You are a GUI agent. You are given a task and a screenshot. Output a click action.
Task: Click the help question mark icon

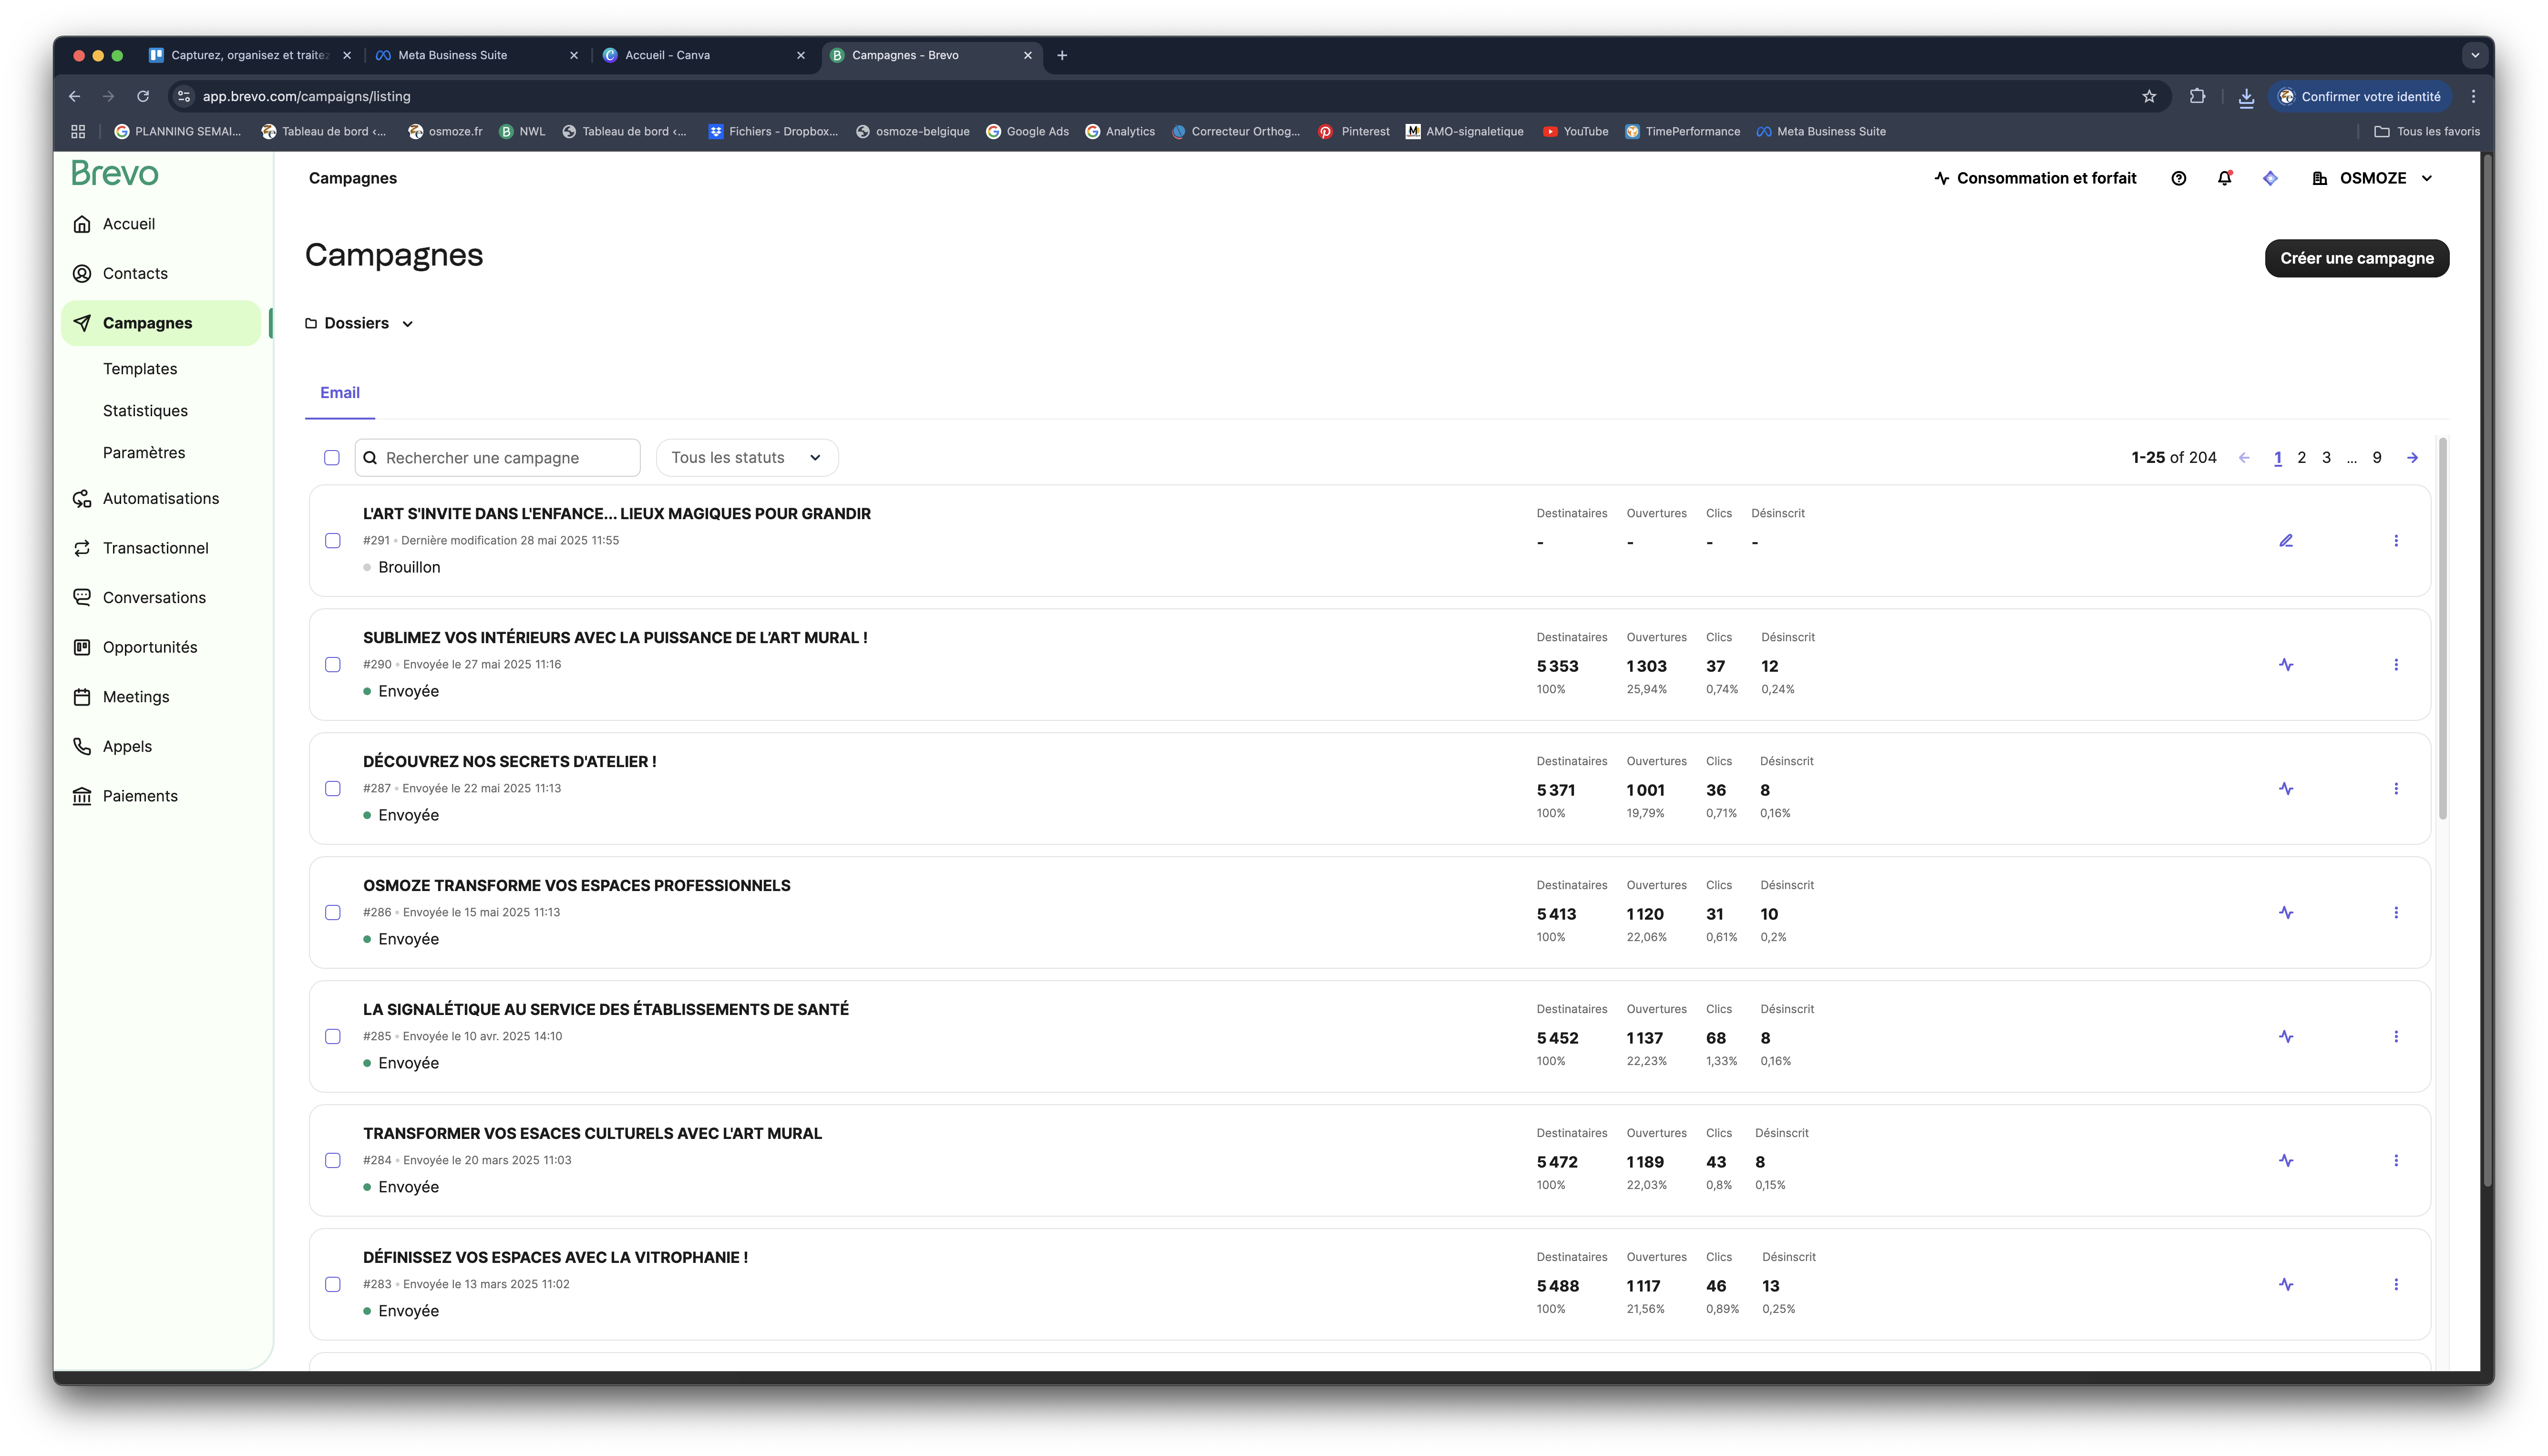click(2178, 178)
